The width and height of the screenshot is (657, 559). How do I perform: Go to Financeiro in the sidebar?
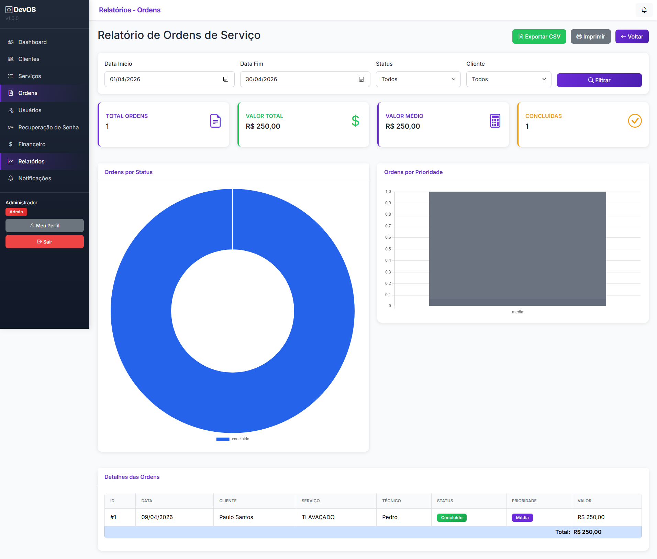32,144
